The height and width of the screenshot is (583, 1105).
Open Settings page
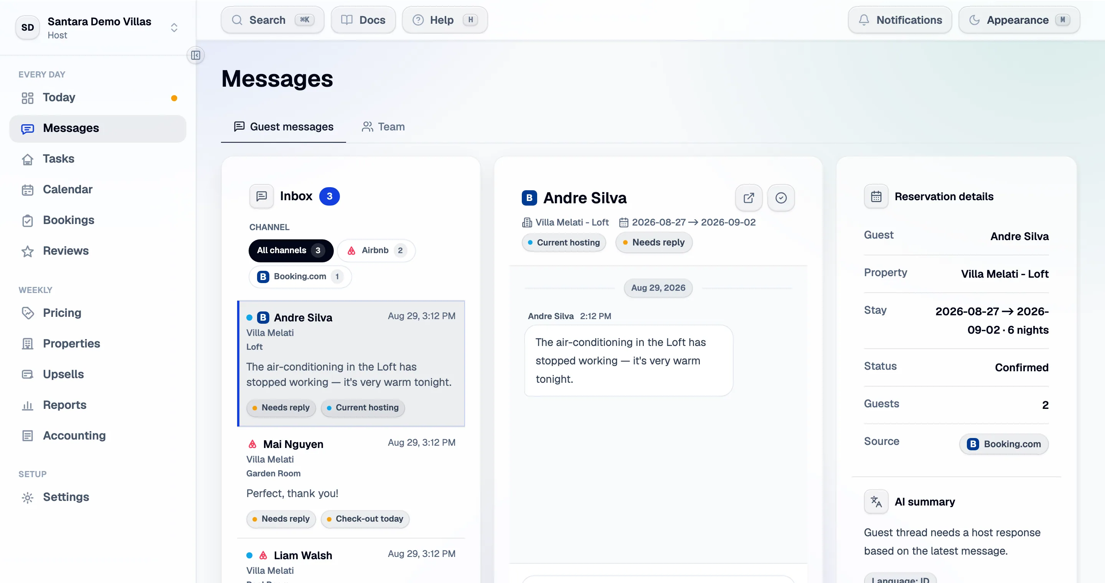pyautogui.click(x=98, y=497)
